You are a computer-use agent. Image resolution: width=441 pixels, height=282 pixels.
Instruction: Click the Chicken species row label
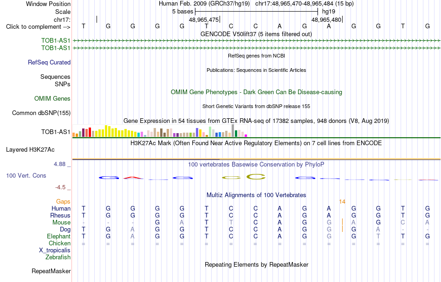click(x=59, y=243)
